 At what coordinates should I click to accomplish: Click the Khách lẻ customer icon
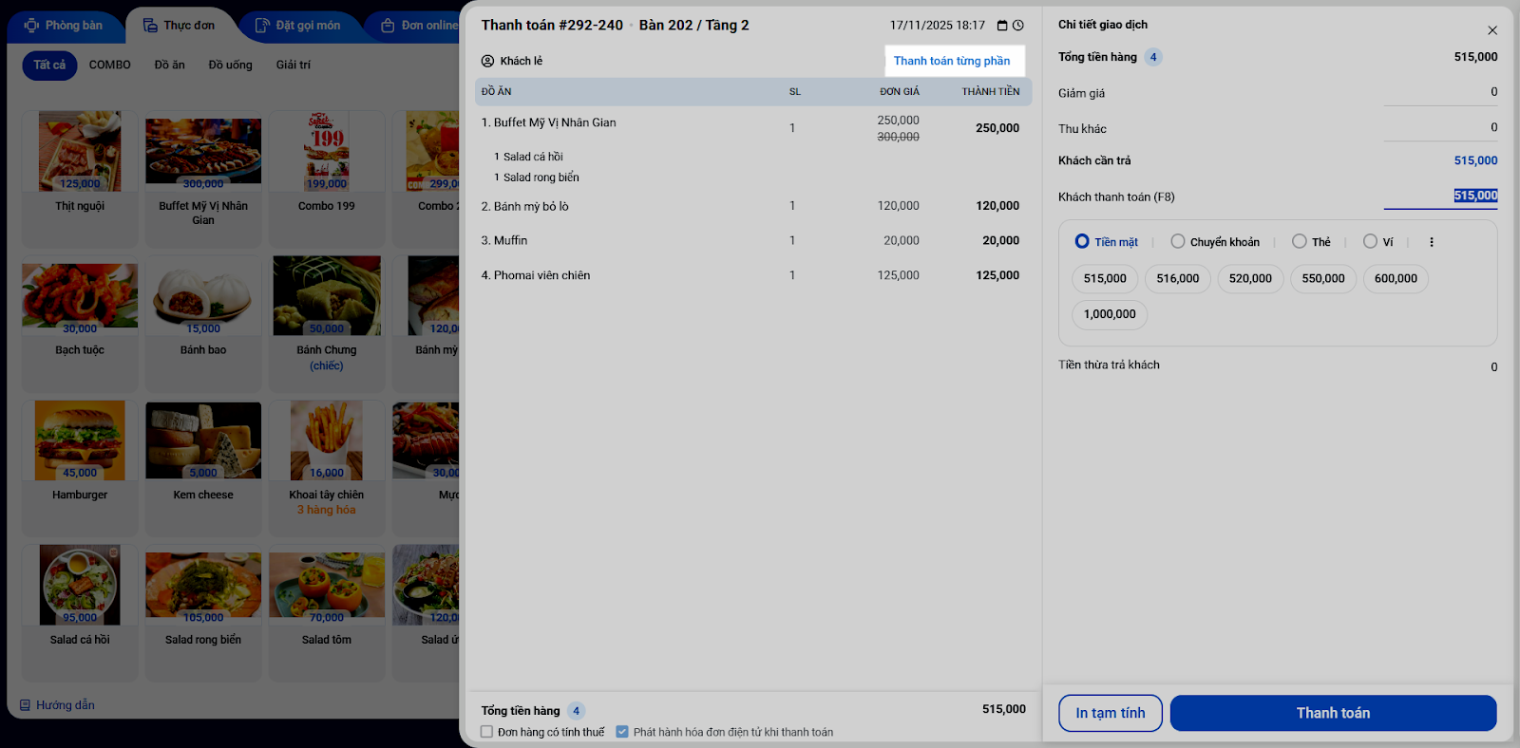[x=487, y=61]
